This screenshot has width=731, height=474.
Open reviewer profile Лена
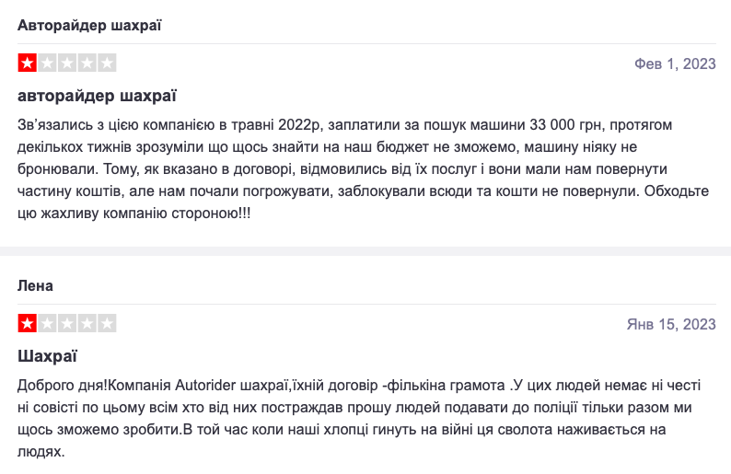35,285
